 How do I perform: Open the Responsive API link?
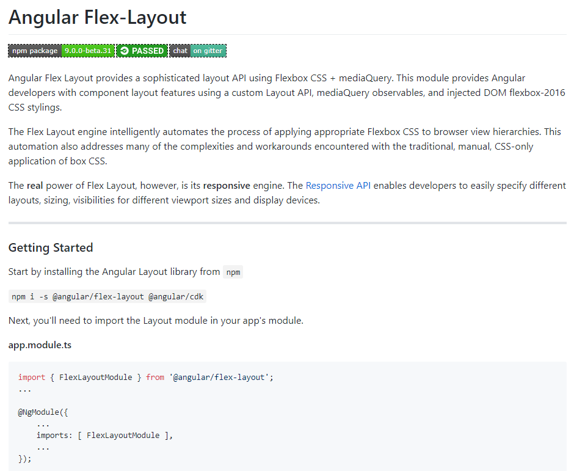(338, 186)
